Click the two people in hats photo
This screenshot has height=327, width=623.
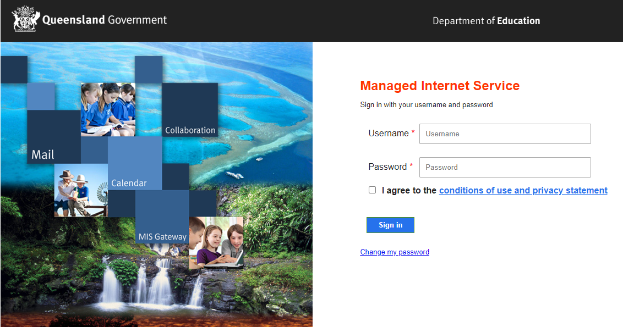click(x=81, y=190)
